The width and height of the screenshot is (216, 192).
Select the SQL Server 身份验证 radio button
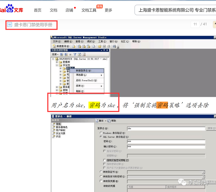(x=101, y=137)
